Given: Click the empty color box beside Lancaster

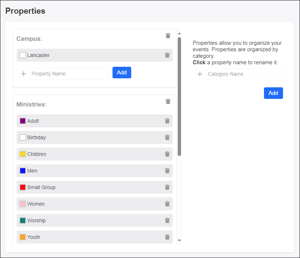Looking at the screenshot, I should [x=23, y=55].
